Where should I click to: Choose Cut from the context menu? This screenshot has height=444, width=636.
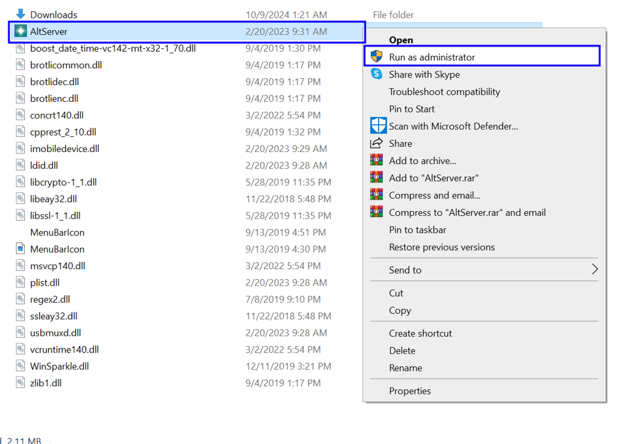396,293
